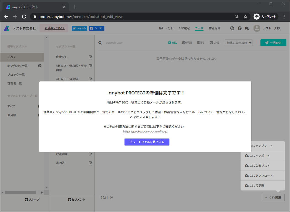The width and height of the screenshot is (290, 212).
Task: Enable the WEB user filter
Action: (x=187, y=43)
